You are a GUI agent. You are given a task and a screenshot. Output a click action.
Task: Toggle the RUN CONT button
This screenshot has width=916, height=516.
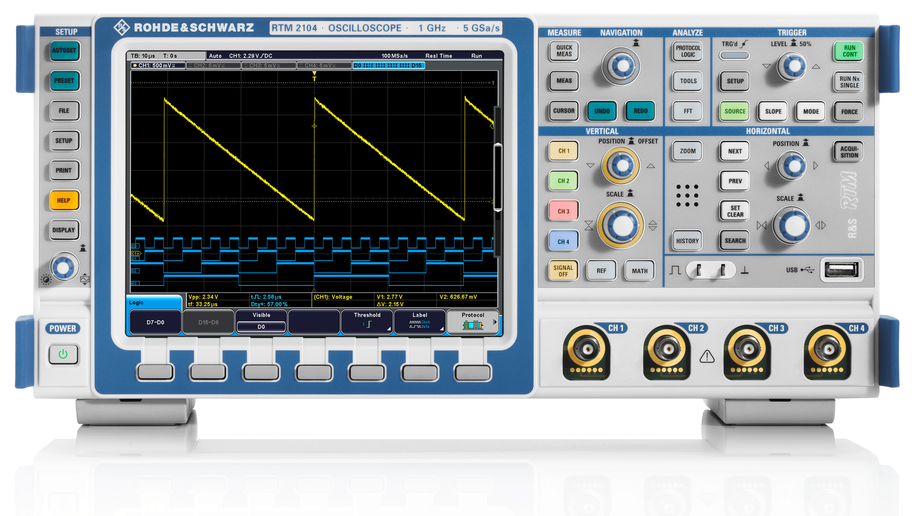point(850,51)
